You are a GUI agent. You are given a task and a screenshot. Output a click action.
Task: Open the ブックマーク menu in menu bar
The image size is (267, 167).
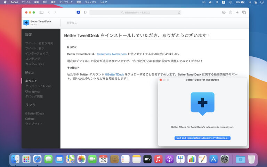click(66, 2)
